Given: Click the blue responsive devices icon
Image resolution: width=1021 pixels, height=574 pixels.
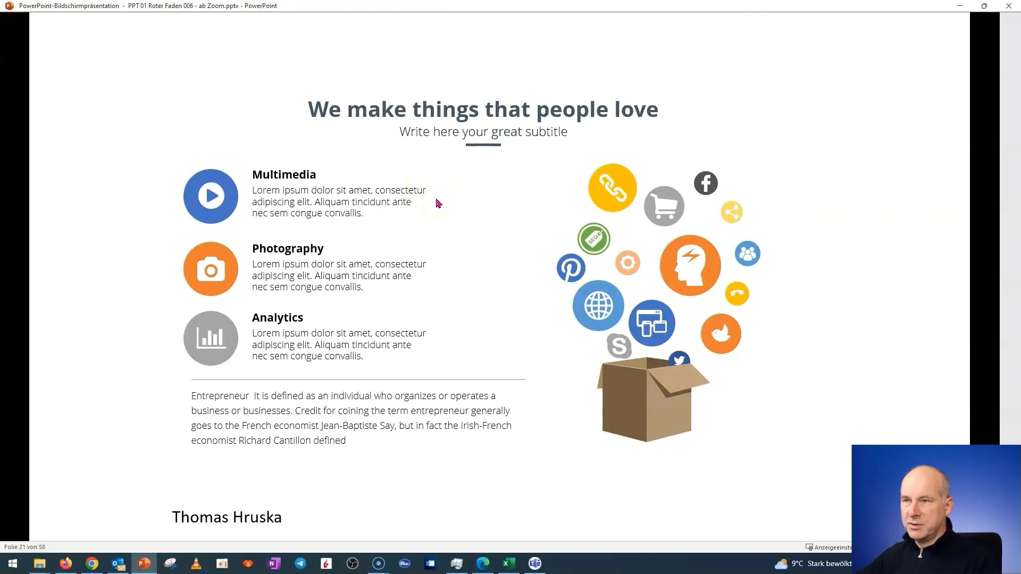Looking at the screenshot, I should pos(651,323).
